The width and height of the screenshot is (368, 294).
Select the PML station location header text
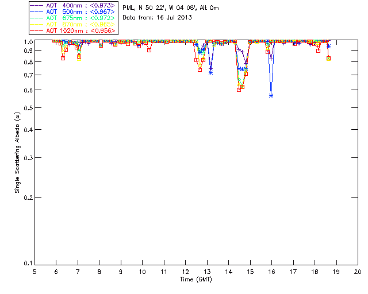(171, 8)
